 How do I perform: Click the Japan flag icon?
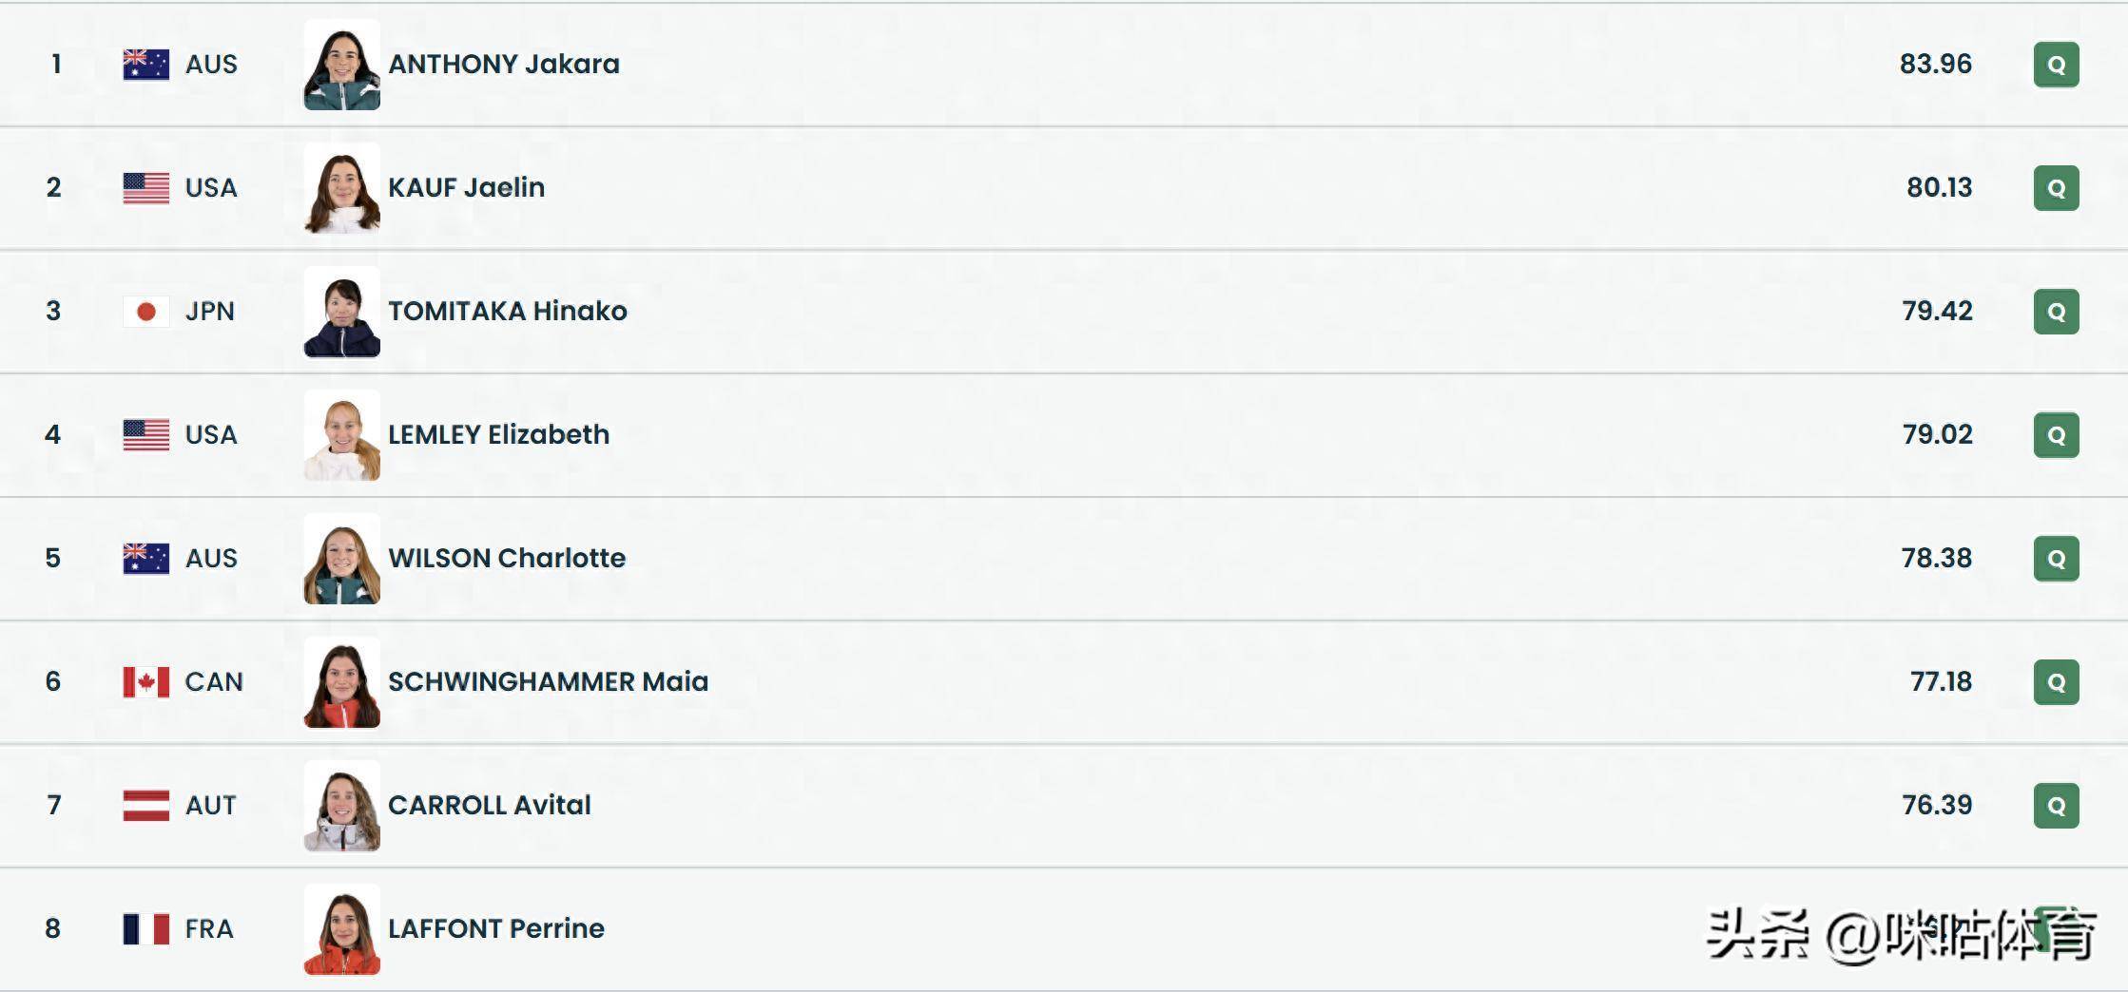(x=146, y=312)
